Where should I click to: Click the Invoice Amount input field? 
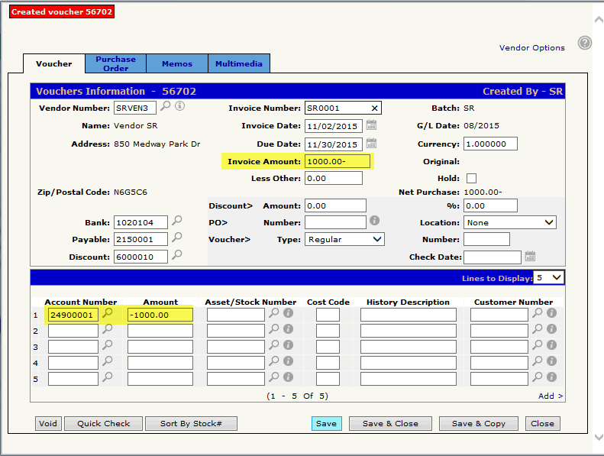pyautogui.click(x=337, y=161)
